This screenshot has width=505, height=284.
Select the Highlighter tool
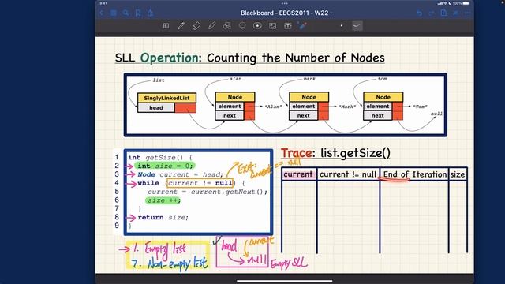click(x=211, y=26)
